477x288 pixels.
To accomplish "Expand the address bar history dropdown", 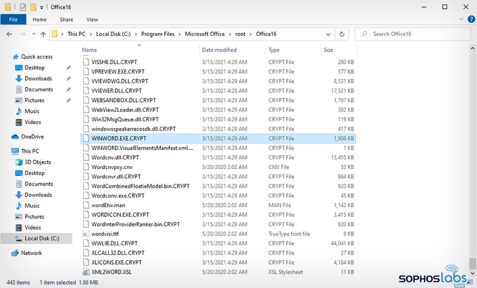I will 328,34.
